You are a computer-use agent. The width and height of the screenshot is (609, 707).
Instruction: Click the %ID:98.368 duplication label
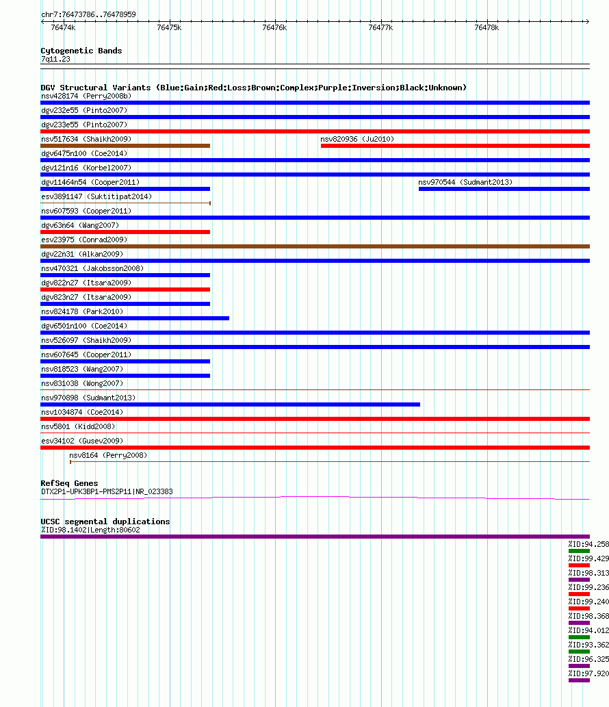coord(588,617)
